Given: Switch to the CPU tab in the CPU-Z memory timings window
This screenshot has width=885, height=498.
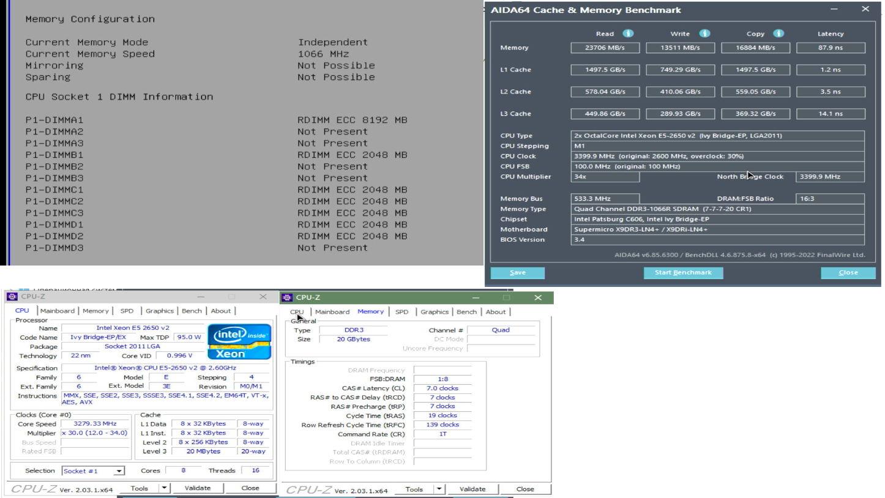Looking at the screenshot, I should [297, 312].
